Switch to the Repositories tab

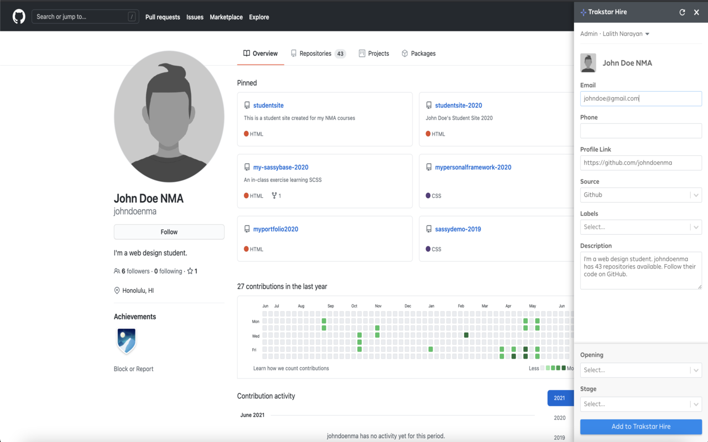coord(319,54)
